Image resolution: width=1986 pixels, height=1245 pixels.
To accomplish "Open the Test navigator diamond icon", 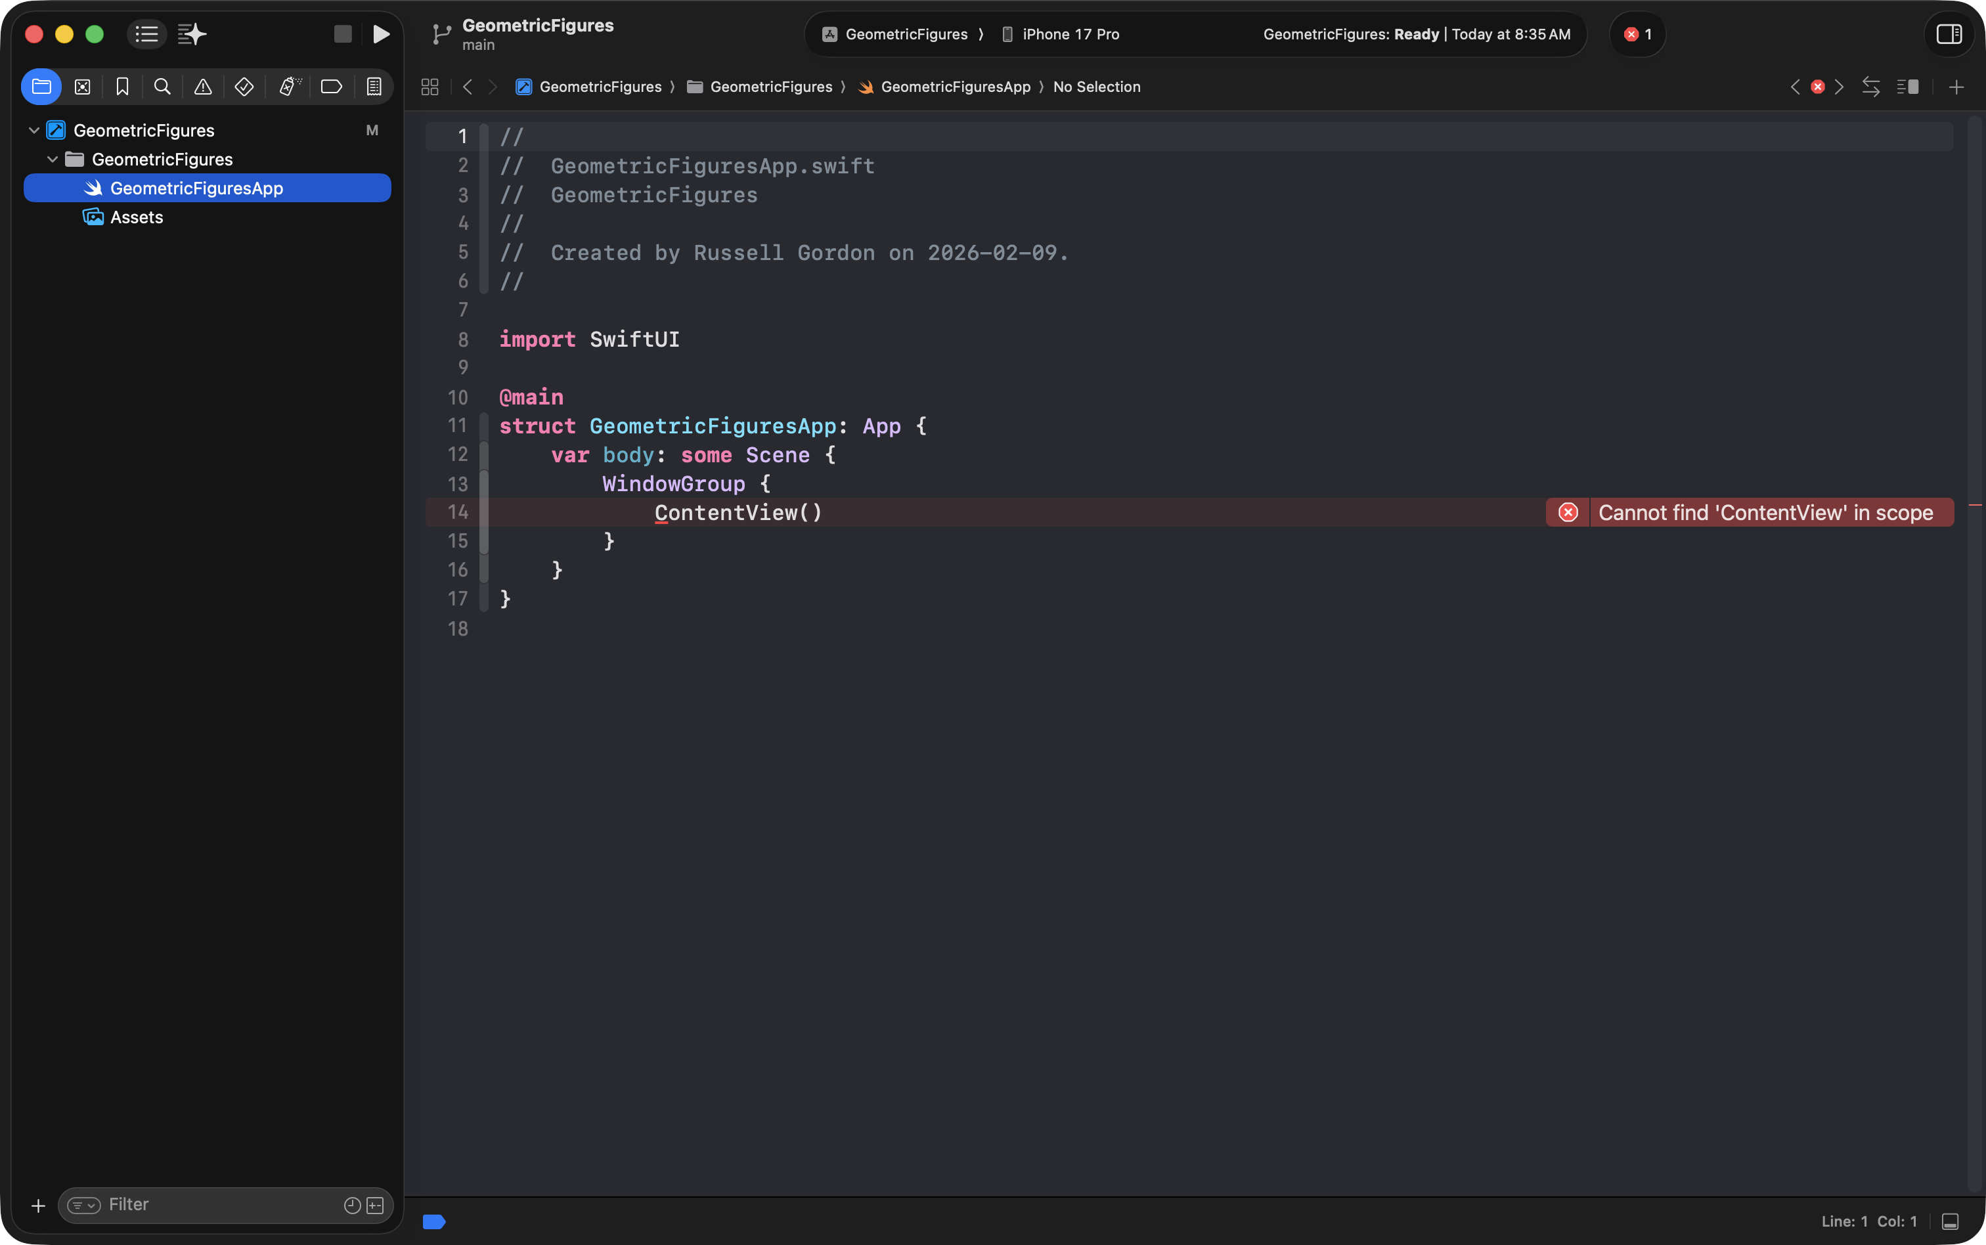I will pyautogui.click(x=244, y=87).
